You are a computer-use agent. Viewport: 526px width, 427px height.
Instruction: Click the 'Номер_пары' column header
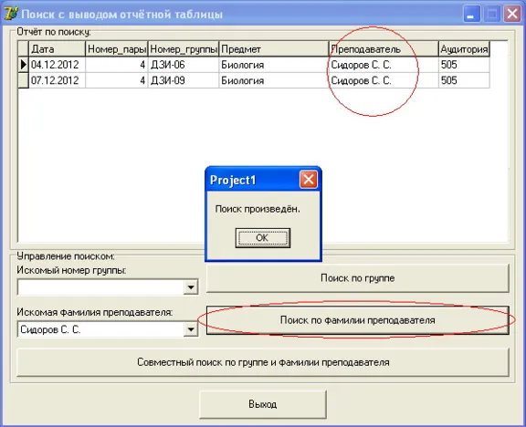(x=117, y=49)
